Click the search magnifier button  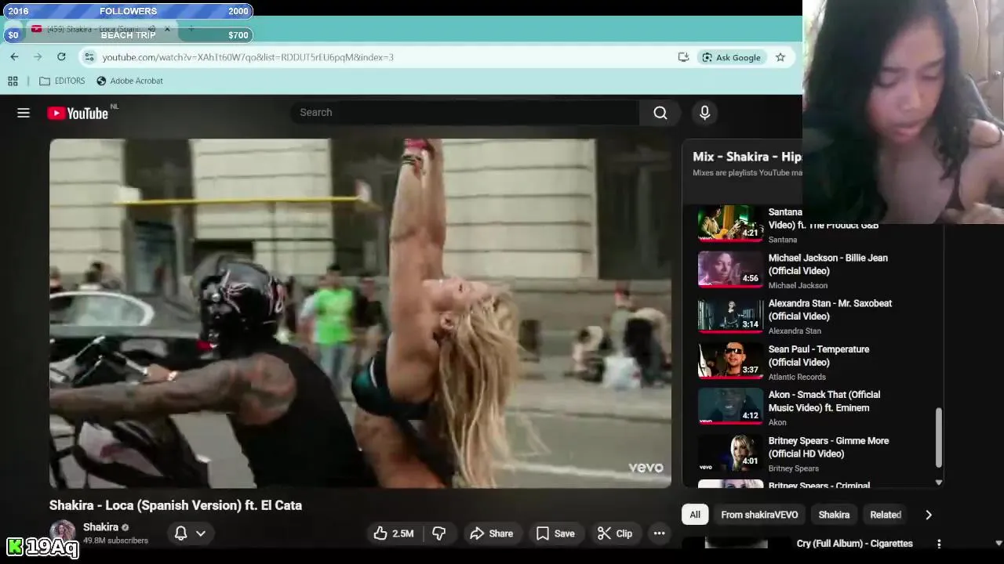tap(660, 113)
